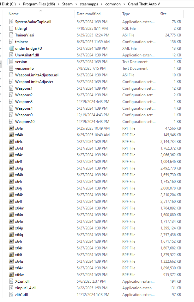Viewport: 194px width, 302px height.
Task: Expand breadcrumb arrow after common
Action: pyautogui.click(x=124, y=4)
